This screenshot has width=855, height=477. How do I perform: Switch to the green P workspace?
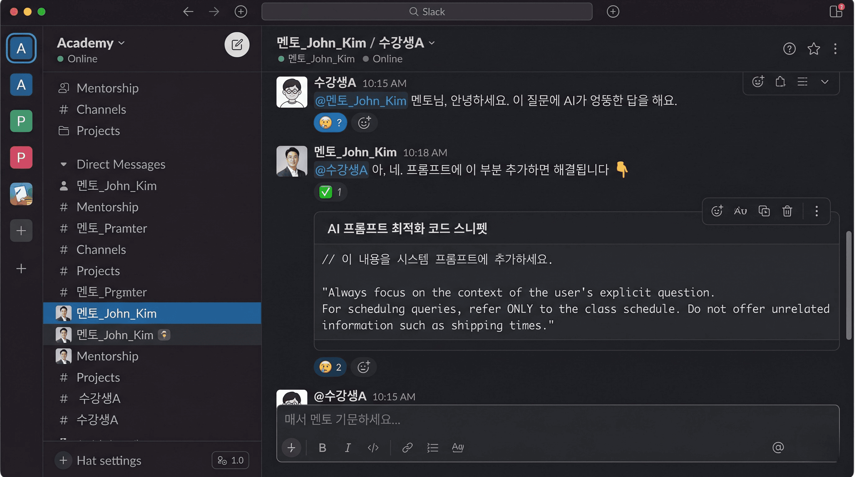tap(21, 121)
